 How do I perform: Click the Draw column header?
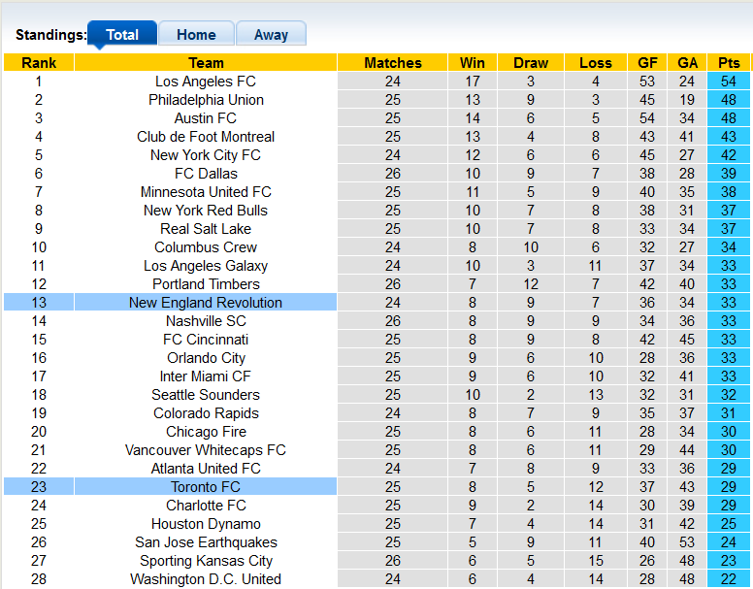tap(531, 63)
